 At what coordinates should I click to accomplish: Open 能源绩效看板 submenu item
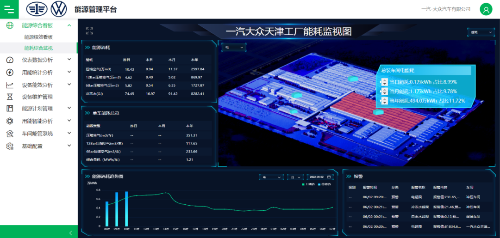(x=38, y=37)
